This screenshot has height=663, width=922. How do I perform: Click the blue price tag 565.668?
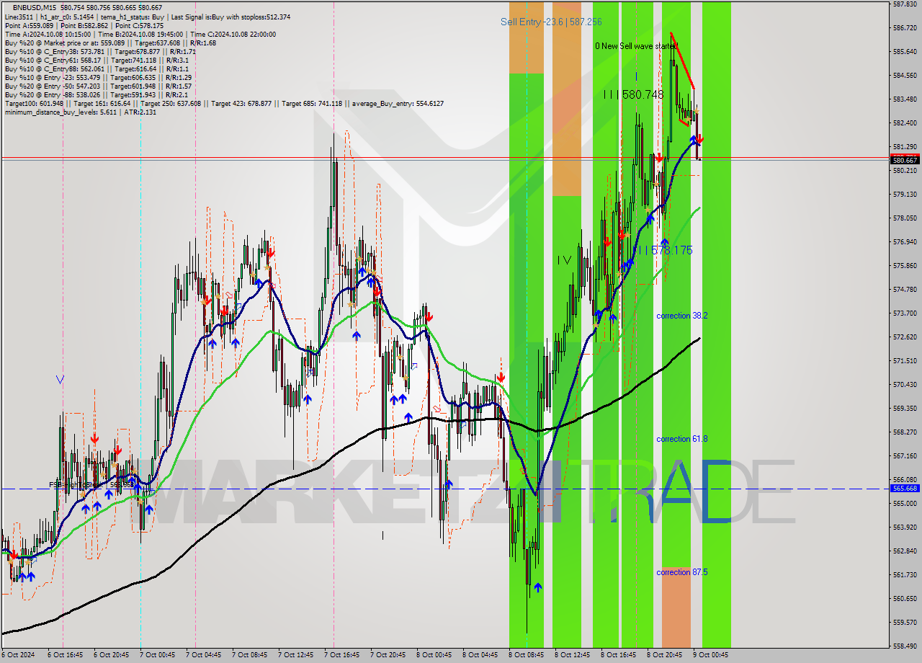point(905,489)
